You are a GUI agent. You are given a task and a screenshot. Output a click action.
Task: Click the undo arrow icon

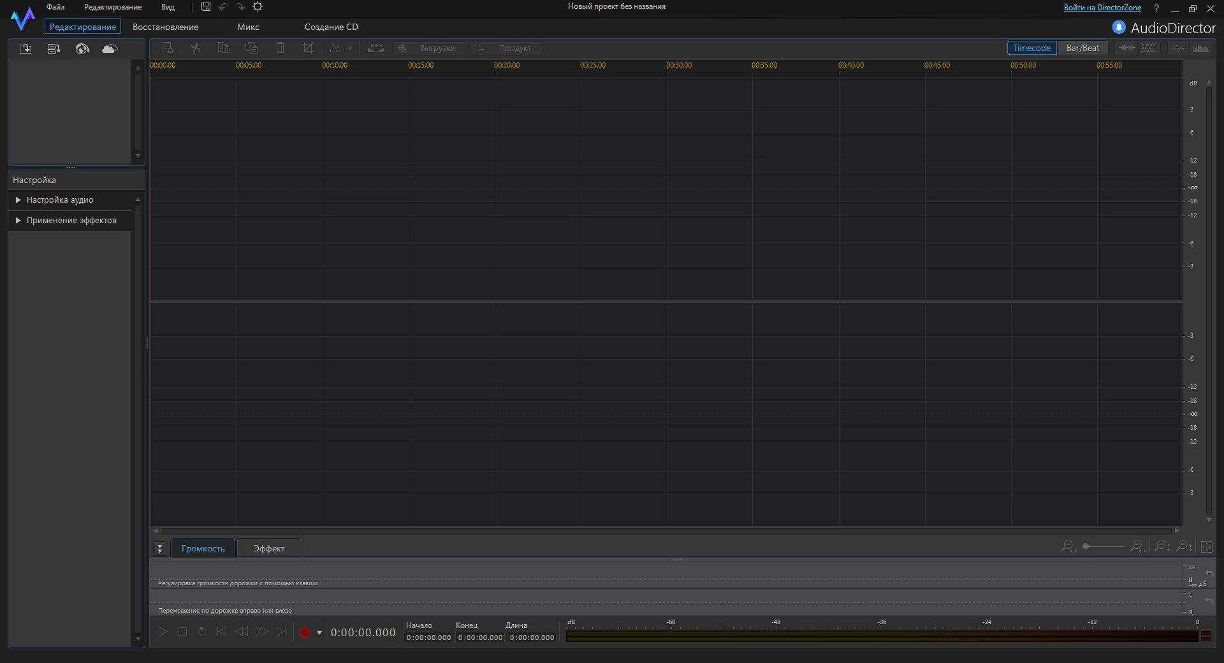[223, 7]
